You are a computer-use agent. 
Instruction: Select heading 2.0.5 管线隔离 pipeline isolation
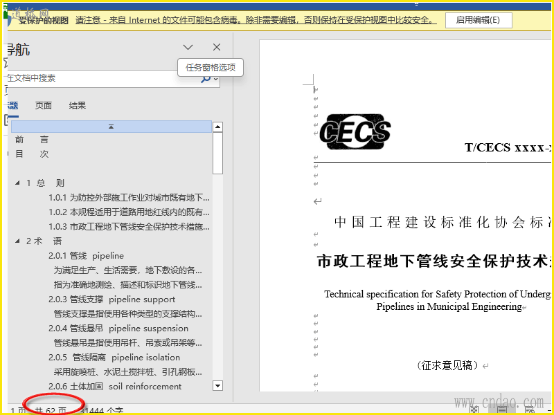click(114, 357)
